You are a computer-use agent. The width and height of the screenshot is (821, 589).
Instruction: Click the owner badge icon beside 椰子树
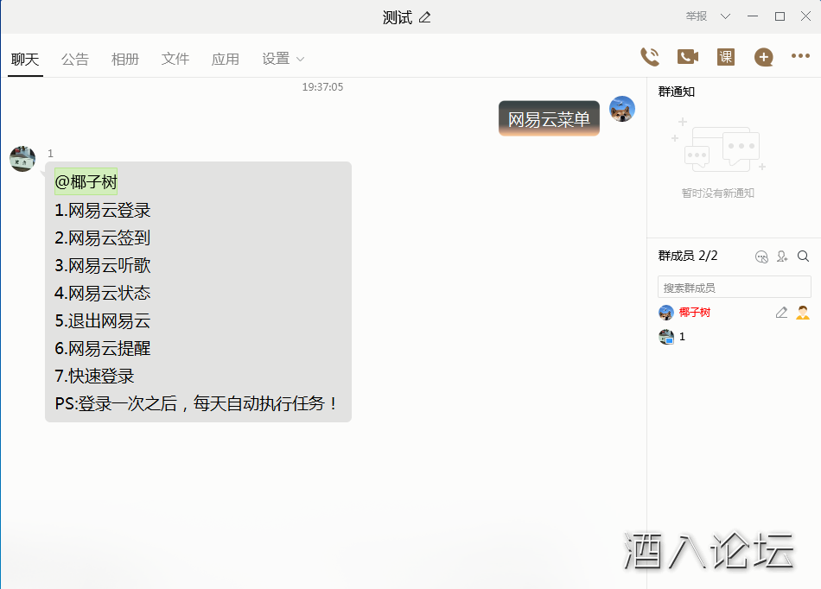click(803, 313)
